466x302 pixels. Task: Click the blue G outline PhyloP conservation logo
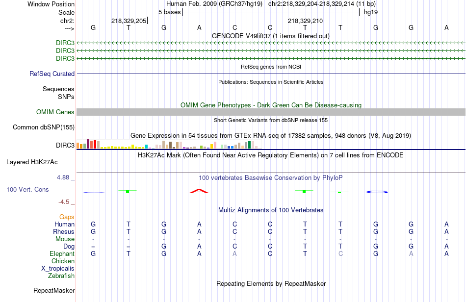(377, 192)
